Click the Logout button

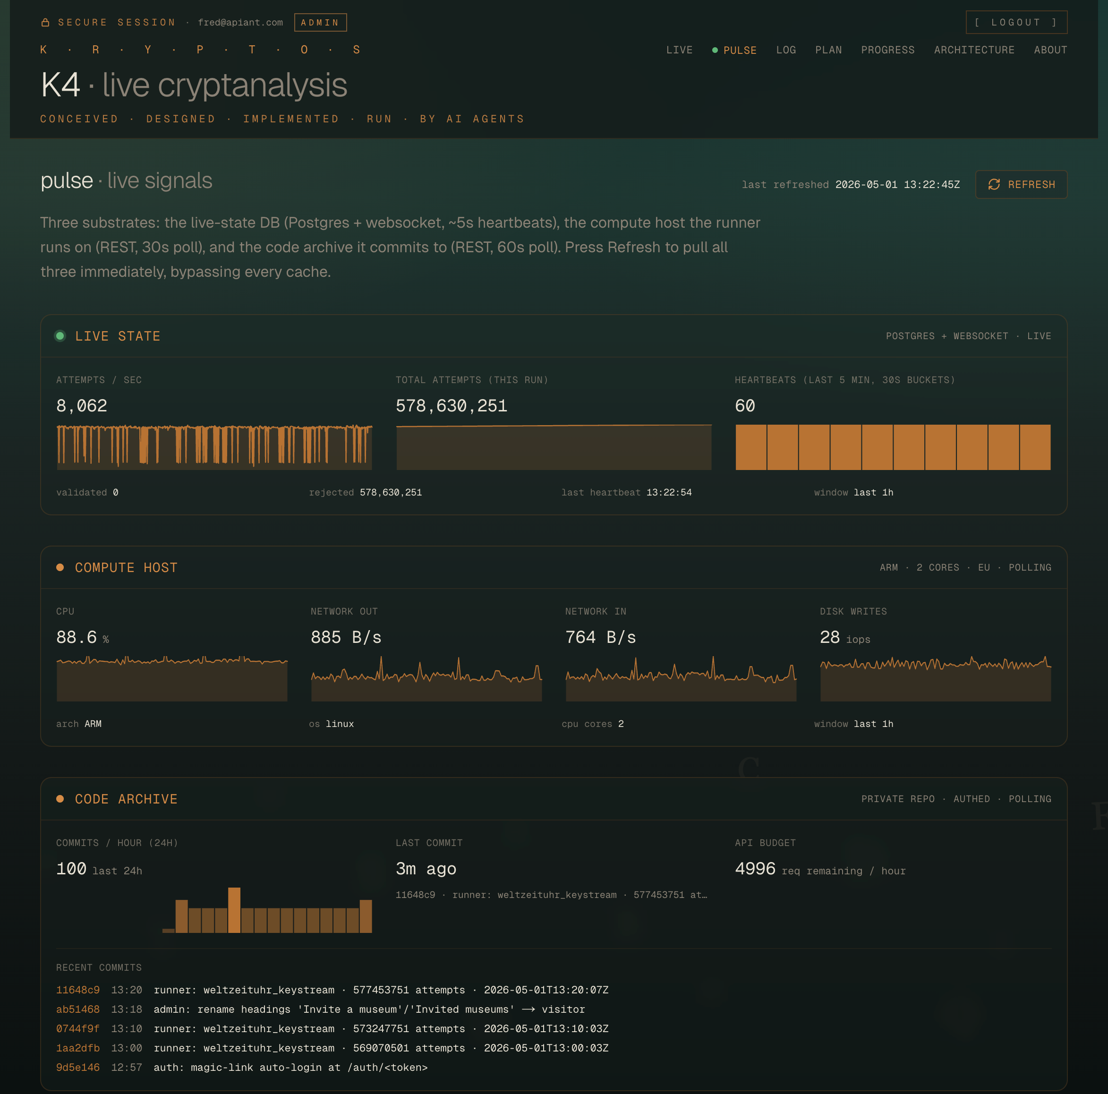click(1016, 22)
